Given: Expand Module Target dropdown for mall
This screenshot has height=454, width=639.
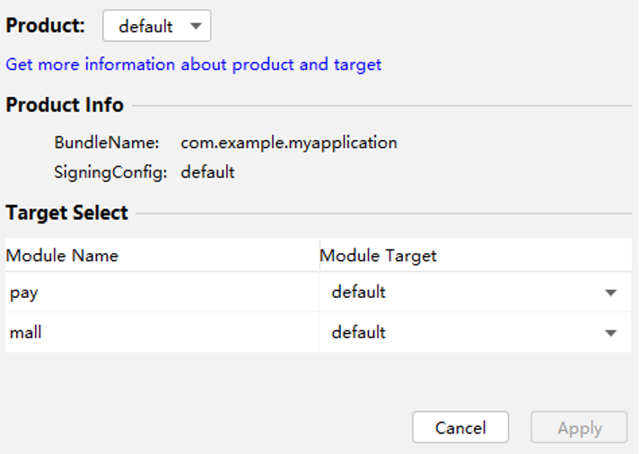Looking at the screenshot, I should pyautogui.click(x=475, y=333).
